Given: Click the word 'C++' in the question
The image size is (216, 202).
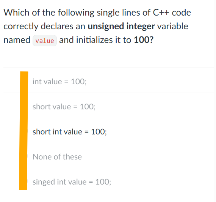Looking at the screenshot, I should pos(161,13).
